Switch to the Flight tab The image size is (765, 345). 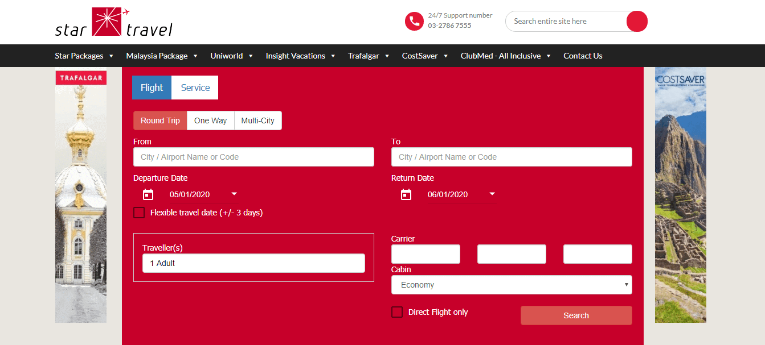[152, 88]
